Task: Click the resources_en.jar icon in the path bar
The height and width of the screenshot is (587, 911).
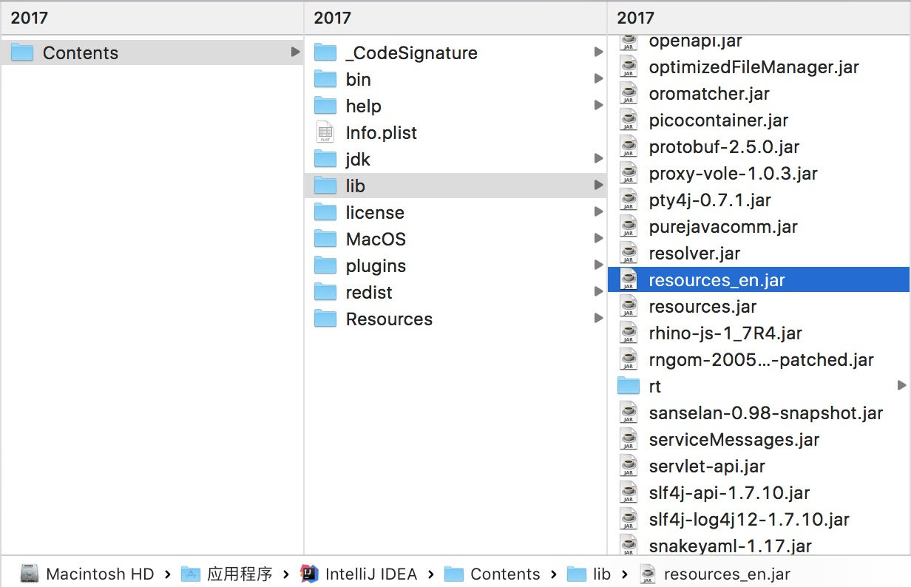Action: 647,573
